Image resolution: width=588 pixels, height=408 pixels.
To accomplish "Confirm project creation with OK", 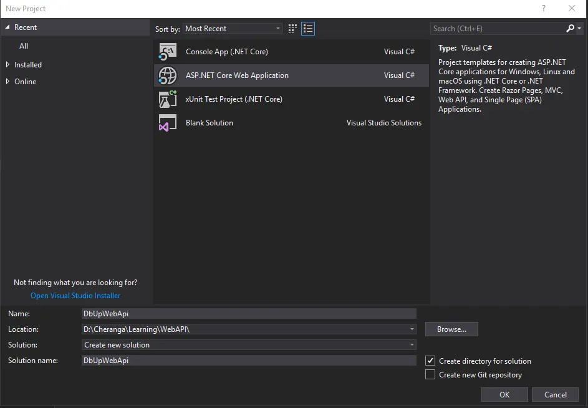I will pos(504,394).
